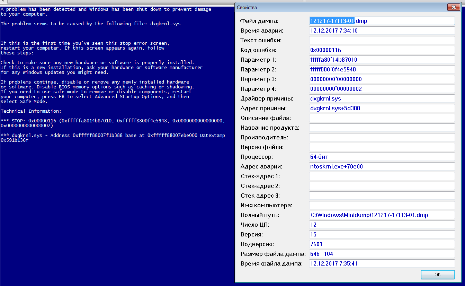
Task: Click the Подверсия label
Action: pyautogui.click(x=257, y=244)
